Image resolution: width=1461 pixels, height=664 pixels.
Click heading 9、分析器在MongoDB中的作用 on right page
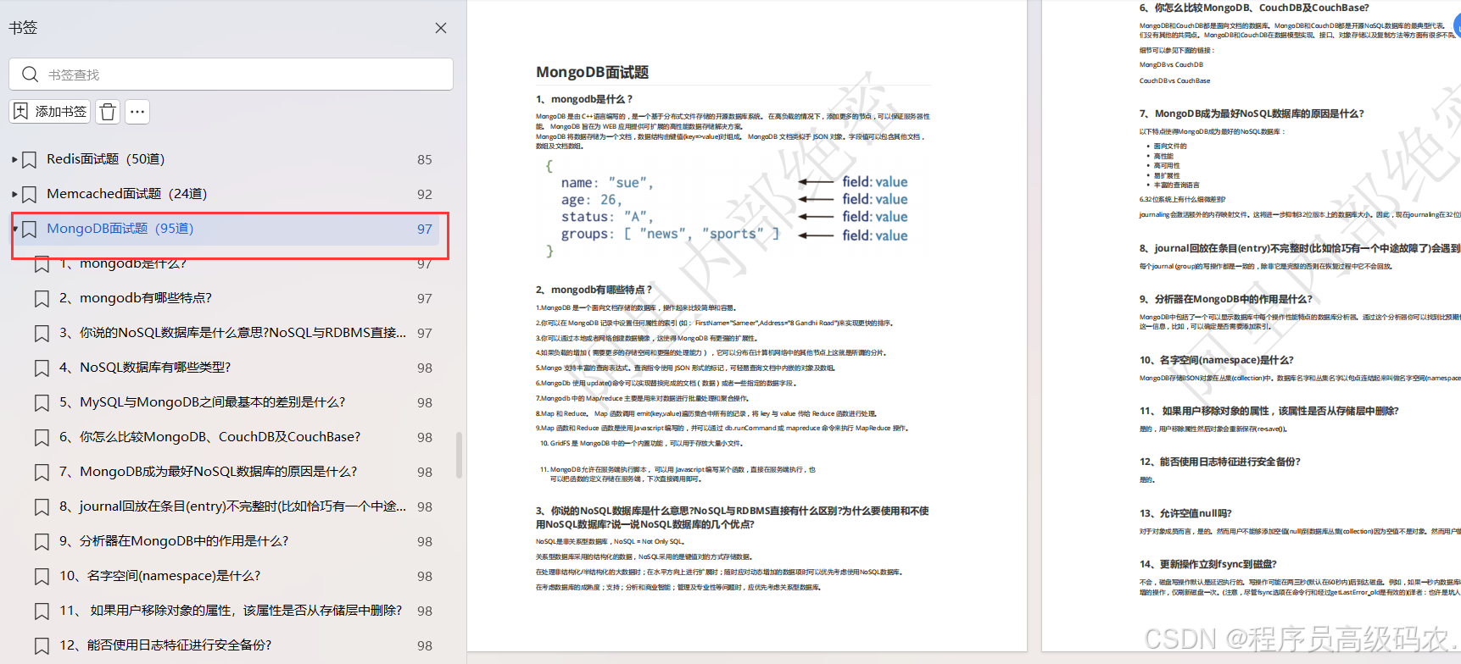click(1225, 299)
